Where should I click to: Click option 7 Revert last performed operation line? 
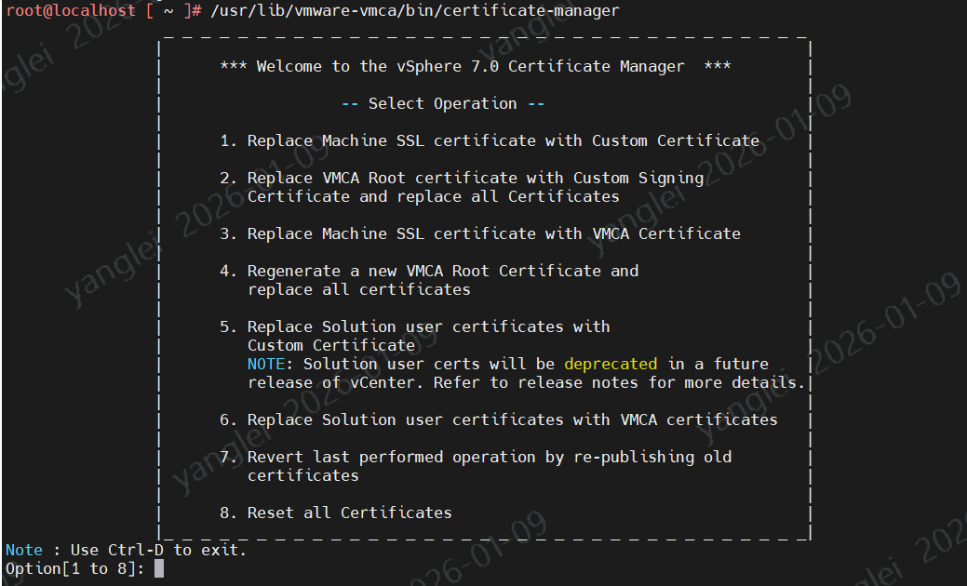tap(476, 457)
